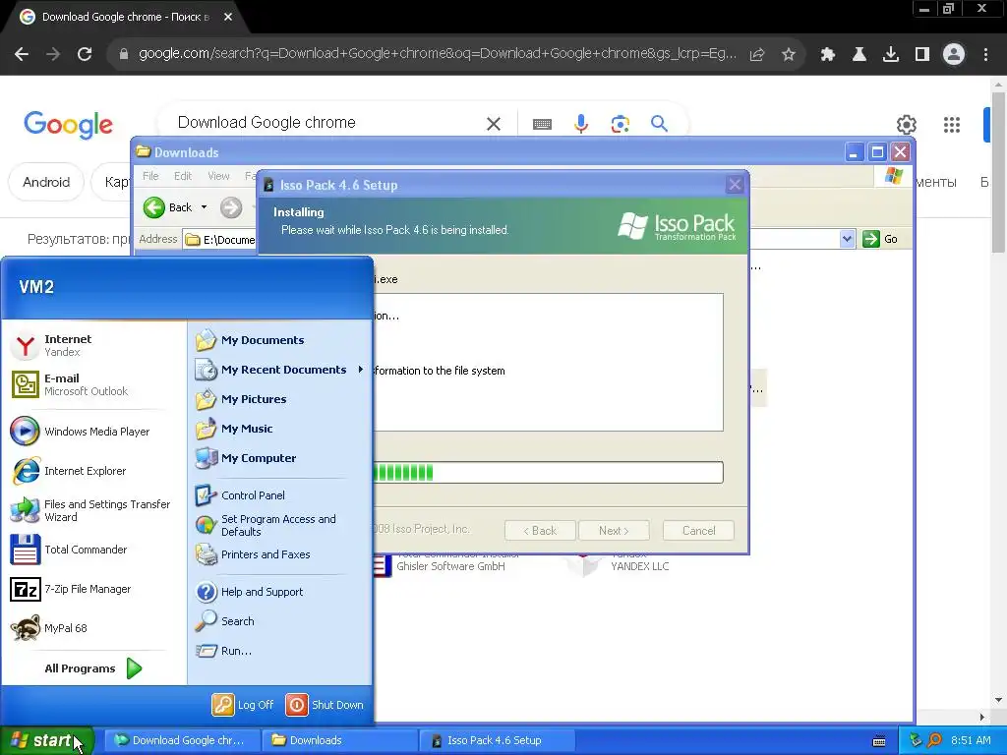Image resolution: width=1007 pixels, height=755 pixels.
Task: Click the magnifier tray icon
Action: [x=934, y=740]
